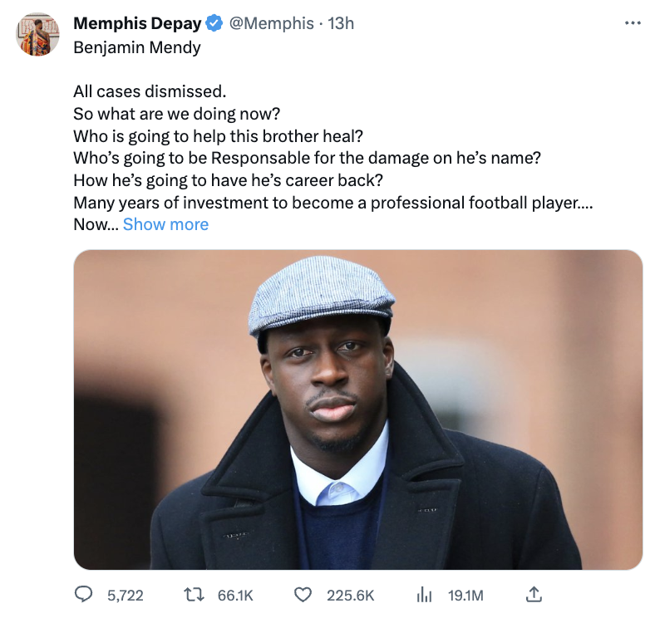Screen dimensions: 660x618
Task: Click the views bar chart icon
Action: click(x=423, y=595)
